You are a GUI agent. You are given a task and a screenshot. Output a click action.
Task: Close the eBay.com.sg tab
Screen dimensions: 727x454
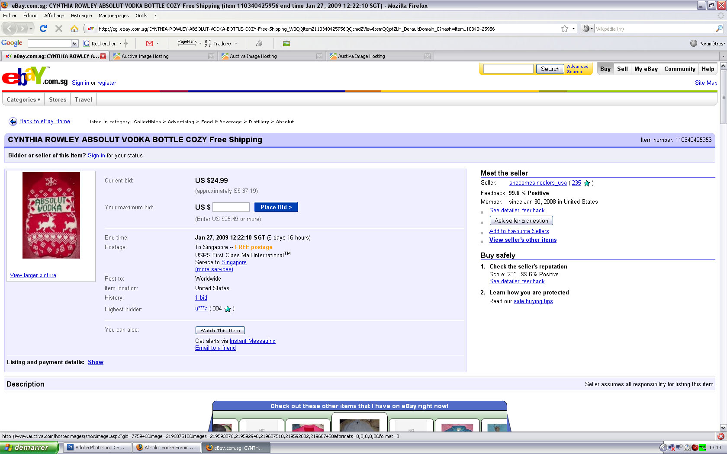[103, 56]
